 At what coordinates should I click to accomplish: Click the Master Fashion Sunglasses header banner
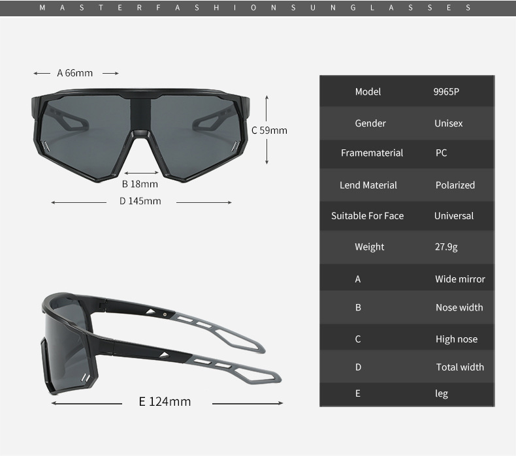point(258,8)
